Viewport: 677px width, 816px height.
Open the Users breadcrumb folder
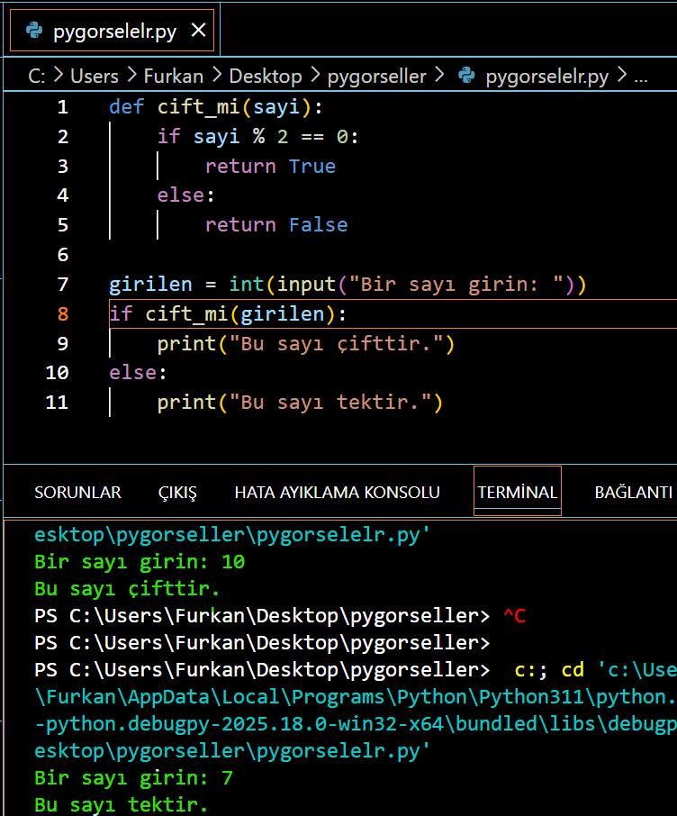click(94, 77)
